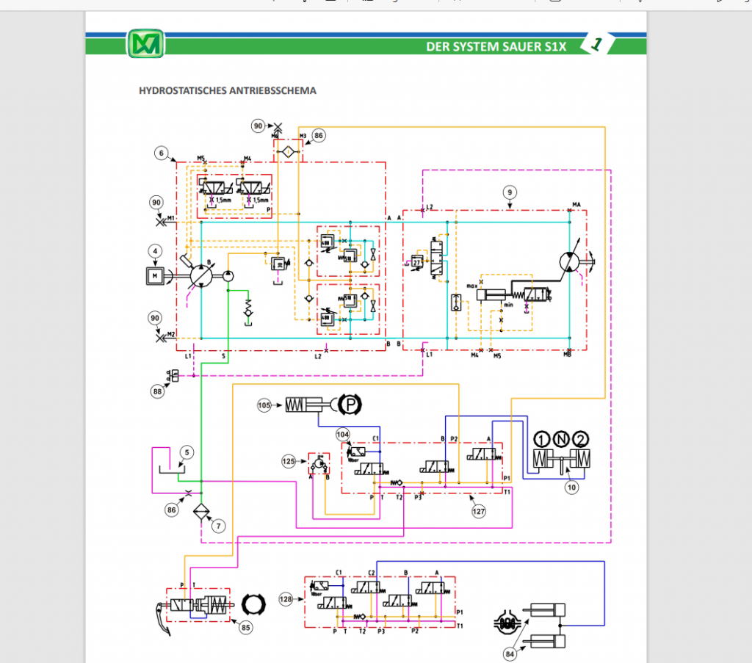The width and height of the screenshot is (752, 663).
Task: Click callout balloon 9 above the motor circuit
Action: coord(509,192)
